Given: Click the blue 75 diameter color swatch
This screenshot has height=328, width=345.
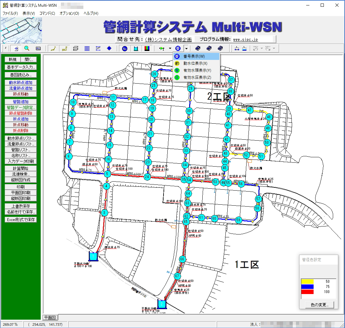Looking at the screenshot, I should click(x=307, y=287).
